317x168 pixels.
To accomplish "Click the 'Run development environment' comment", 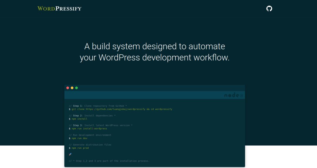I will pos(90,135).
